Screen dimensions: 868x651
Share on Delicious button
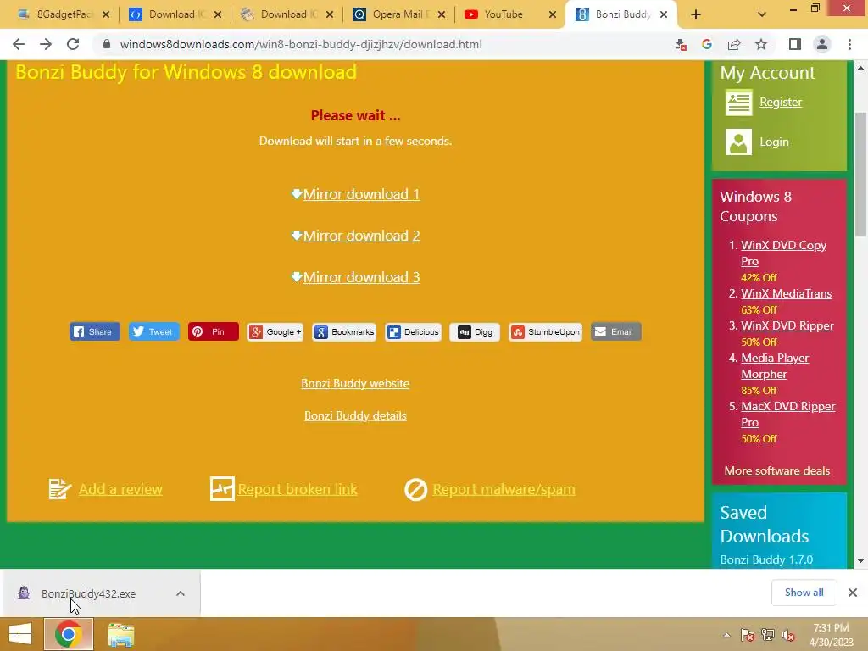413,331
